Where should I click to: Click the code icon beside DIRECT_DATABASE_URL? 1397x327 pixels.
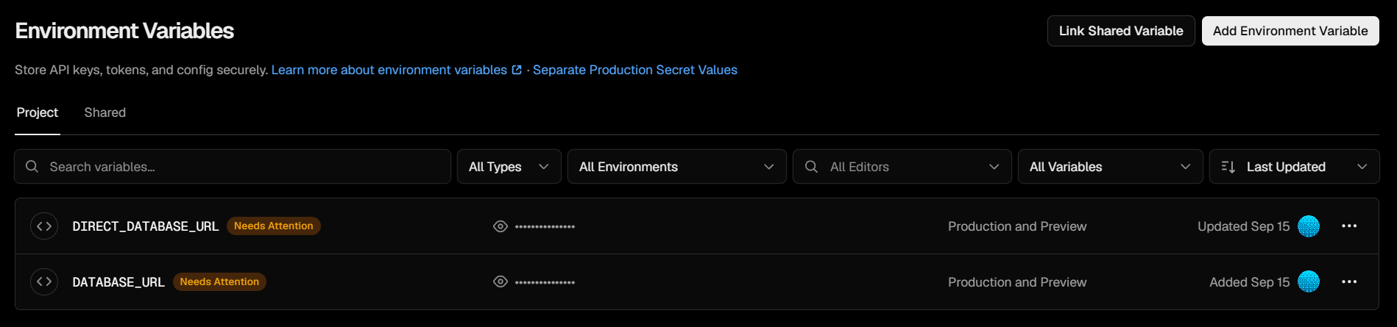pos(44,226)
